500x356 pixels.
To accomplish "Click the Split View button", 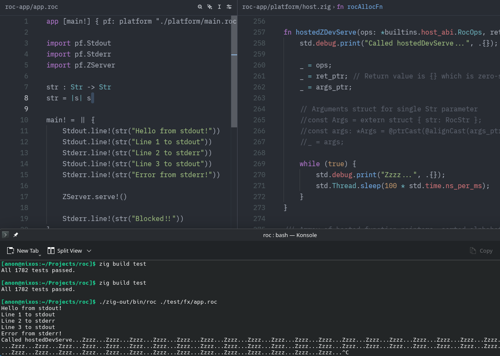I will 65,251.
